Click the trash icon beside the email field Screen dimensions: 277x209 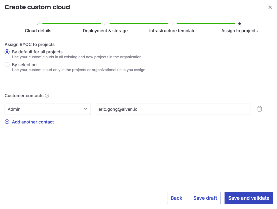click(x=260, y=109)
